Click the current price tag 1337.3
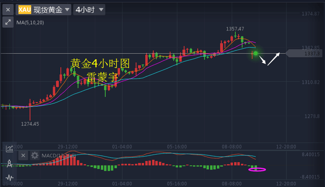This screenshot has height=187, width=325. point(305,53)
